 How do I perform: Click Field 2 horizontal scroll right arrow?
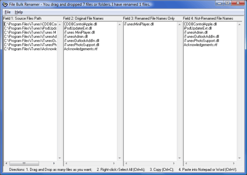[114, 163]
